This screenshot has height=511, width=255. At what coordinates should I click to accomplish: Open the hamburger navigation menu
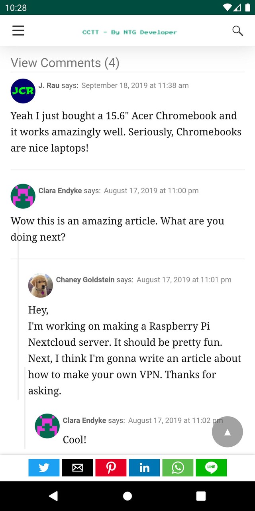coord(18,31)
